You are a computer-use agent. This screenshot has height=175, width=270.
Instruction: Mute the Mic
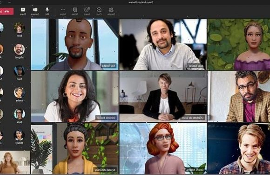tap(47, 11)
